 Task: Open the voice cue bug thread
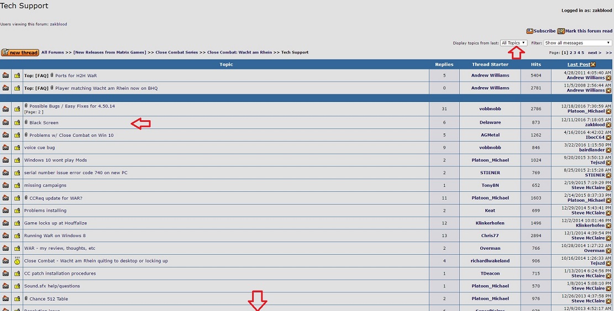pos(40,148)
